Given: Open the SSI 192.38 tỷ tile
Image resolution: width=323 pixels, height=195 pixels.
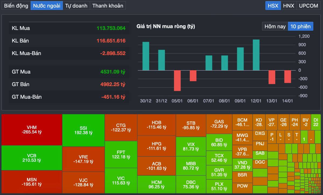Looking at the screenshot, I should [83, 130].
